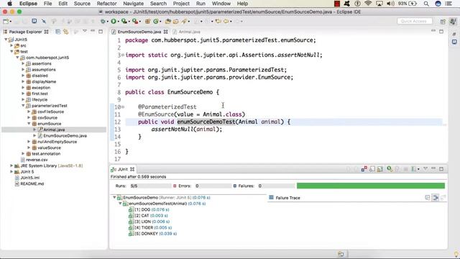
Task: Open the Navigate menu
Action: point(133,4)
